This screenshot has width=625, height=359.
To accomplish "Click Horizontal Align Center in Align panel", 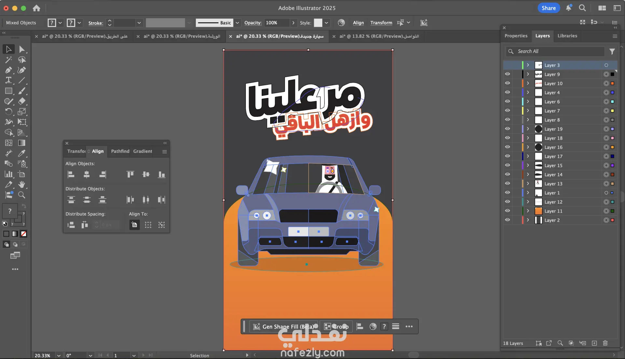I will (x=87, y=174).
